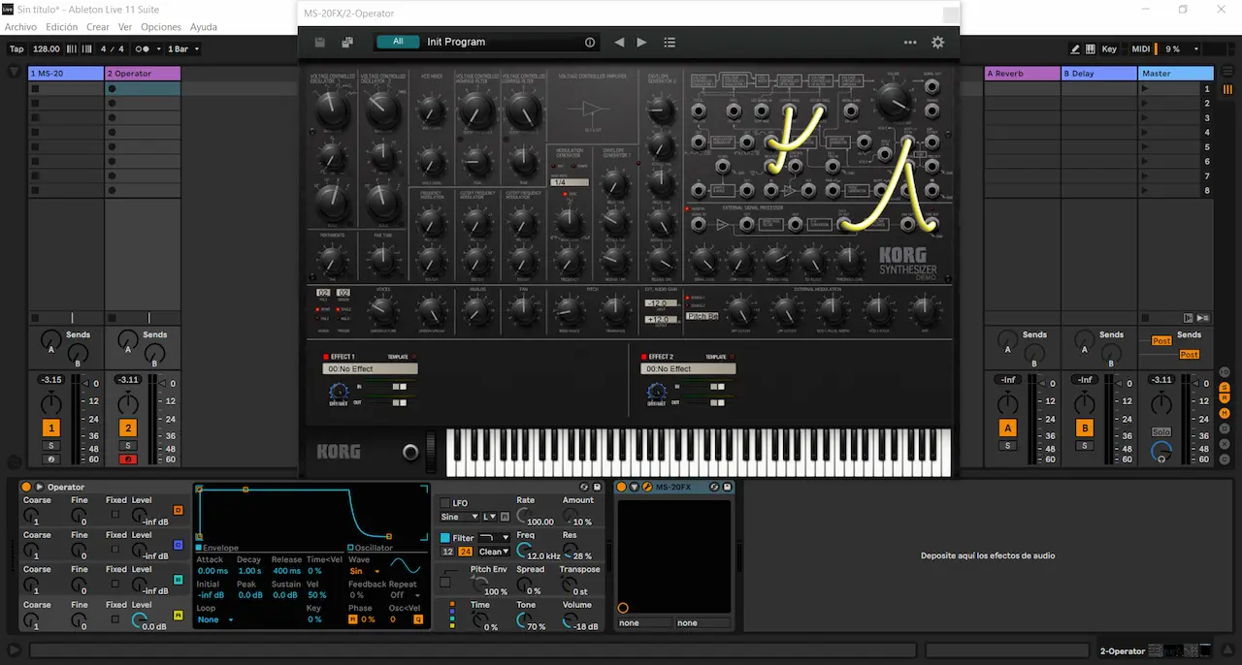Go to previous program arrow

(x=620, y=43)
